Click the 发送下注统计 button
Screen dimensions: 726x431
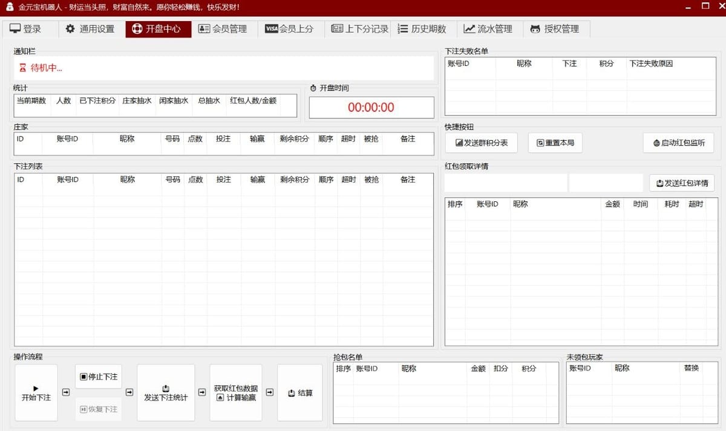coord(166,393)
